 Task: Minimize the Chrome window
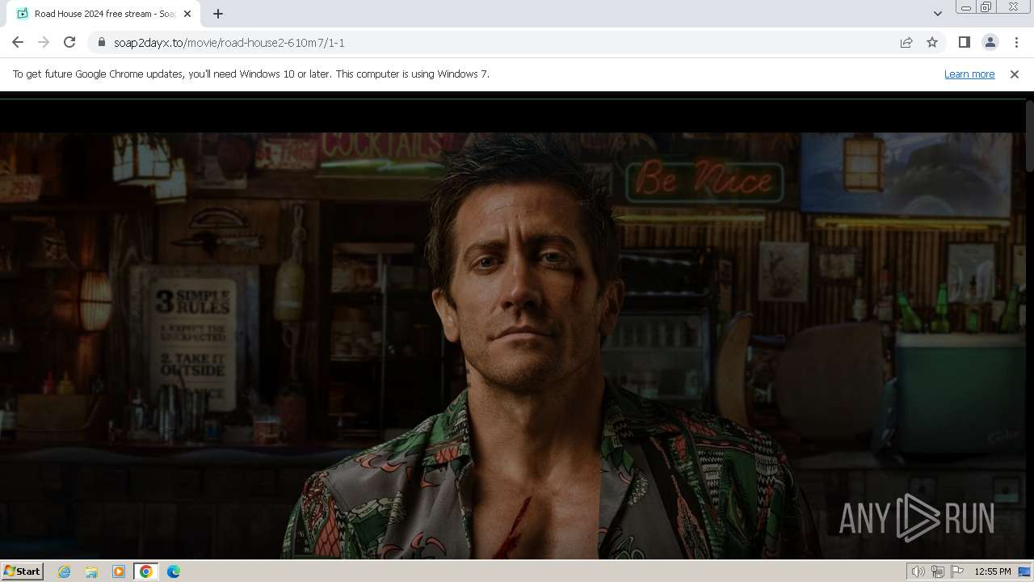[x=965, y=7]
